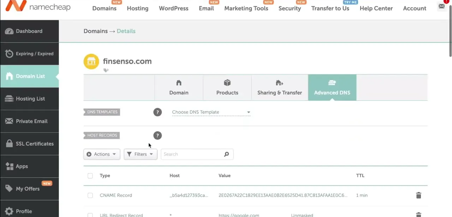This screenshot has width=452, height=217.
Task: Open the Marketing Tools top menu
Action: coord(246,8)
